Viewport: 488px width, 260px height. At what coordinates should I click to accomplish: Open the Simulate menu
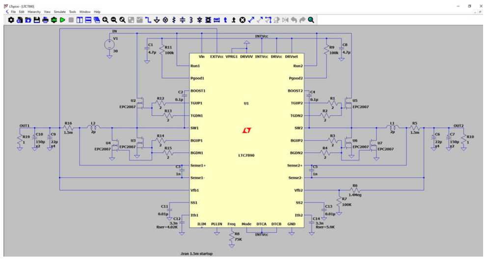coord(60,12)
